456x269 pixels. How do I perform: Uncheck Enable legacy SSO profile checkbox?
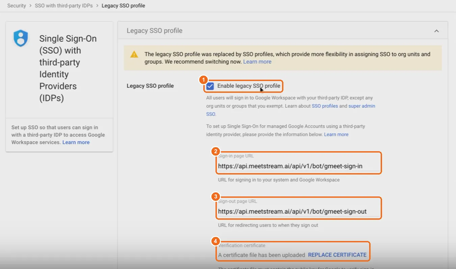(x=210, y=86)
